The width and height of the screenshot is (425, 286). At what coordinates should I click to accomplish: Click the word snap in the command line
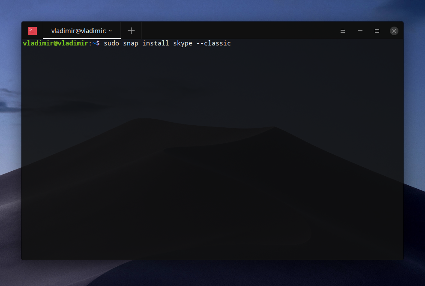[x=131, y=43]
